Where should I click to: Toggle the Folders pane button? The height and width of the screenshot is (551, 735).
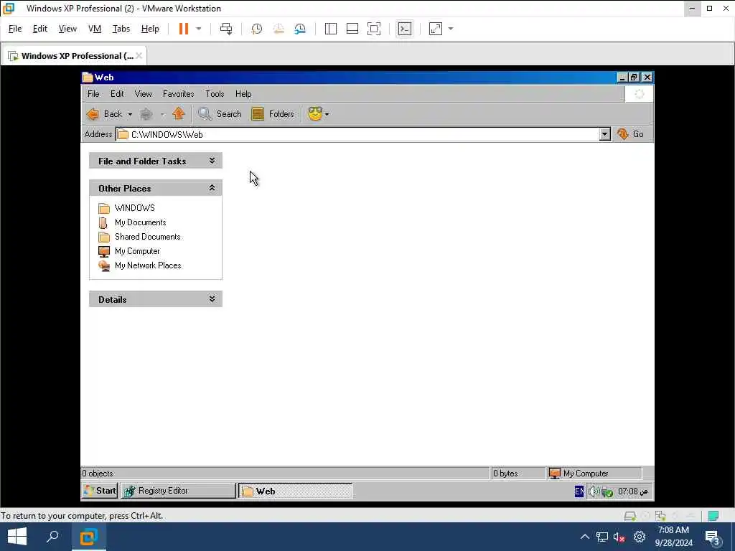pos(273,114)
